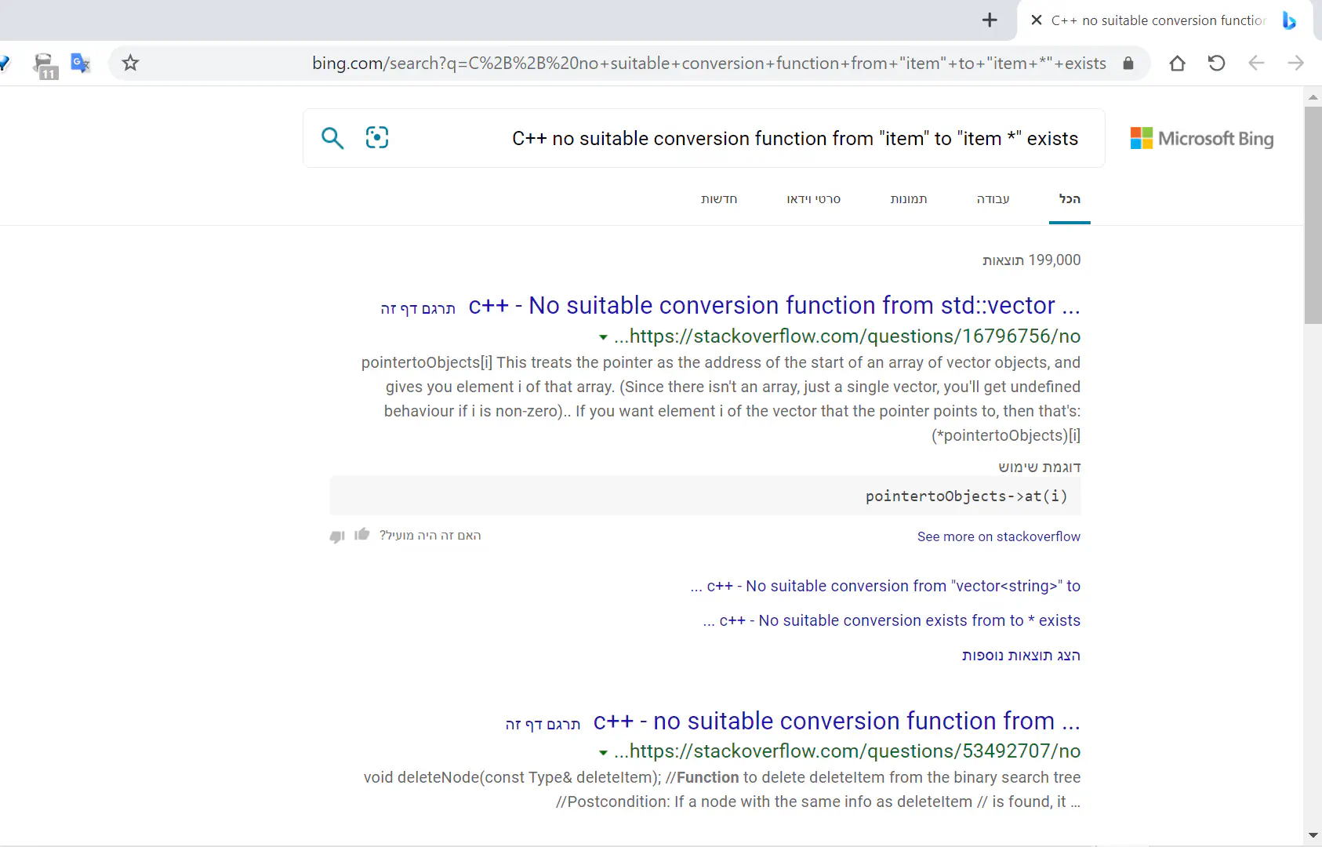Open a new browser tab
Image resolution: width=1322 pixels, height=847 pixels.
[x=990, y=20]
